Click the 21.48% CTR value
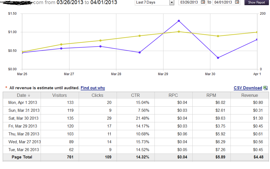 pos(142,118)
